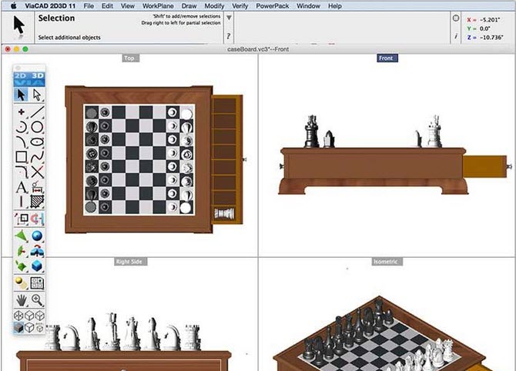Select the blue Sphere primitive tool
The height and width of the screenshot is (371, 516).
[37, 236]
